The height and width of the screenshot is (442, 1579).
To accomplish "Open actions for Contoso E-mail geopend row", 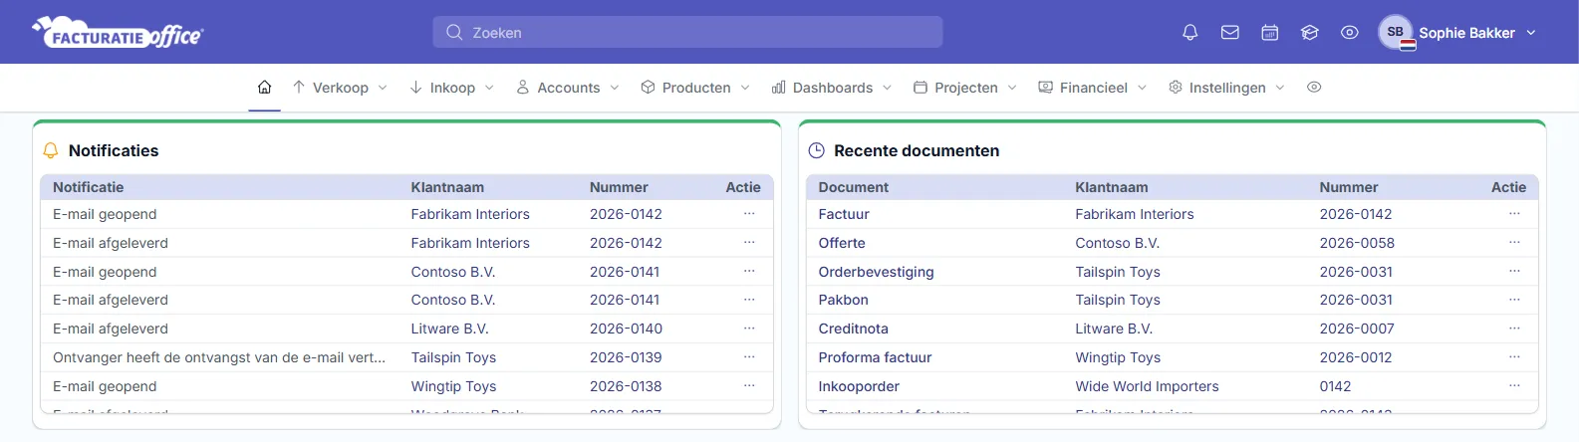I will coord(749,272).
